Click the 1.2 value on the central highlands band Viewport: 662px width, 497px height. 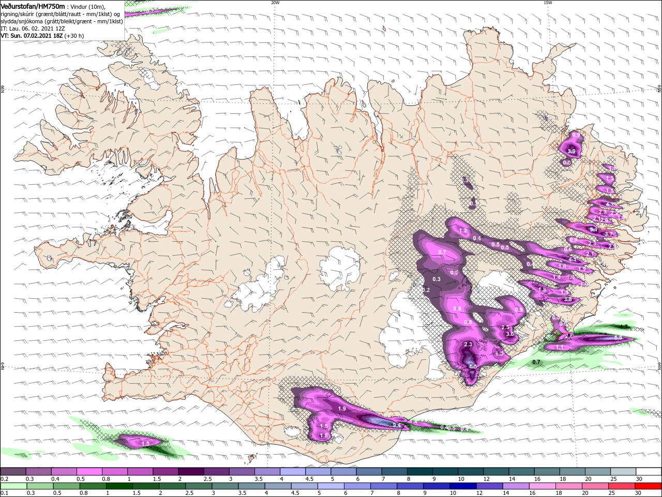pos(463,231)
